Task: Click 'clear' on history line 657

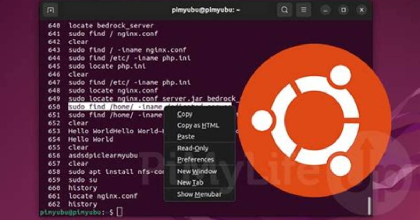Action: [x=78, y=164]
